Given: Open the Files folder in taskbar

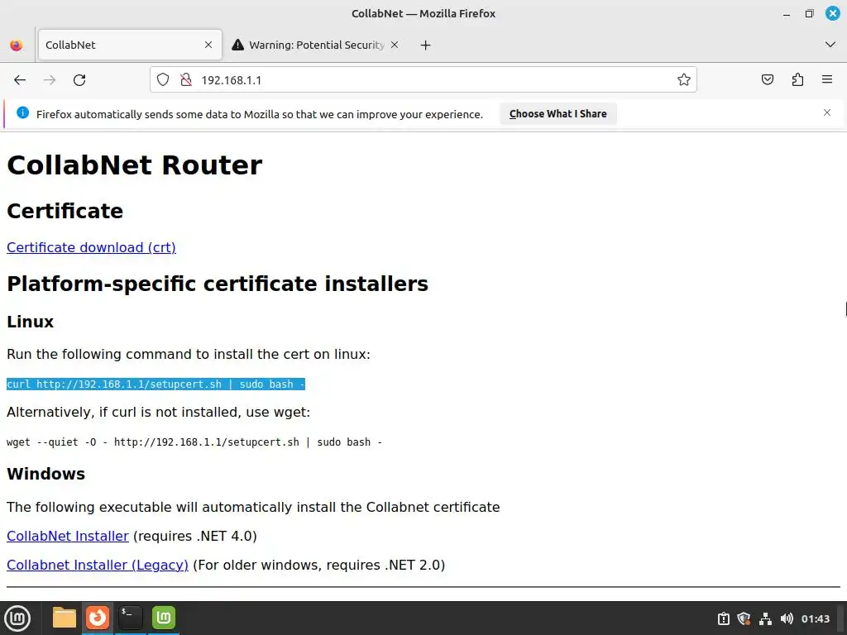Looking at the screenshot, I should [65, 618].
